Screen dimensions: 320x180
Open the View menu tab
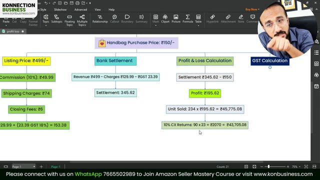point(97,9)
